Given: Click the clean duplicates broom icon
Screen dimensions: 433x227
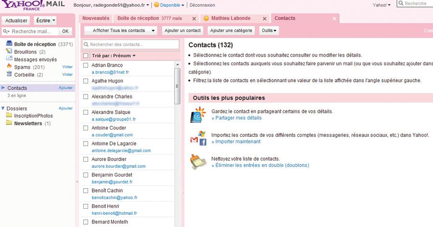Looking at the screenshot, I should 198,161.
